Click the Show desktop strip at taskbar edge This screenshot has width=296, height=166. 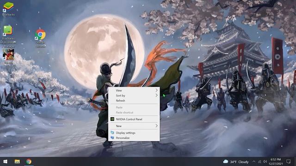click(295, 161)
